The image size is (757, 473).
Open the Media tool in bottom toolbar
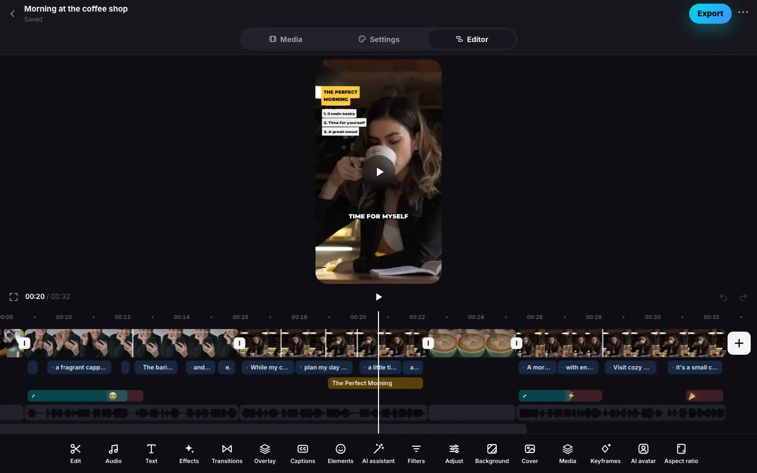coord(568,454)
